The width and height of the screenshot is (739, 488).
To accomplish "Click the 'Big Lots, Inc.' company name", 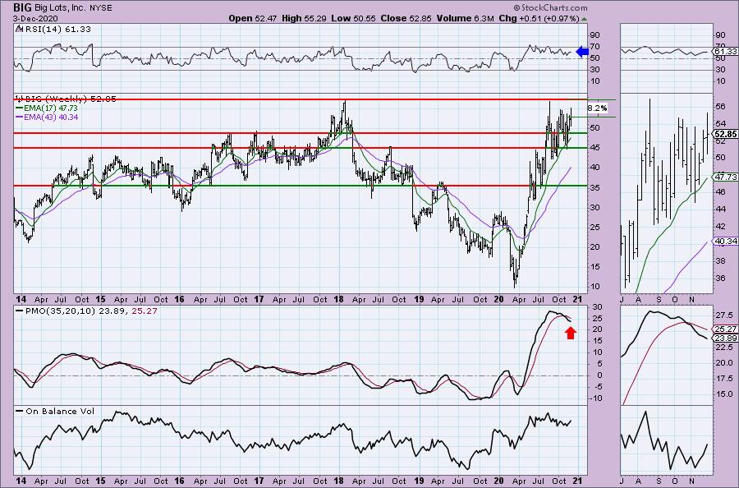I will coord(59,8).
